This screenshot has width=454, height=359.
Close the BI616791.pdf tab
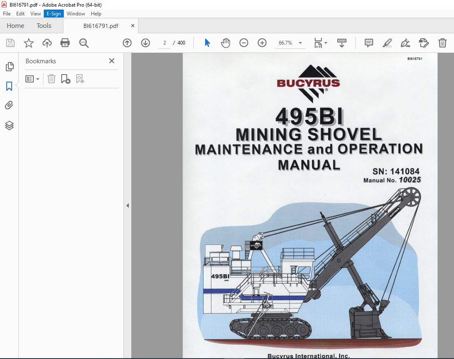click(133, 26)
